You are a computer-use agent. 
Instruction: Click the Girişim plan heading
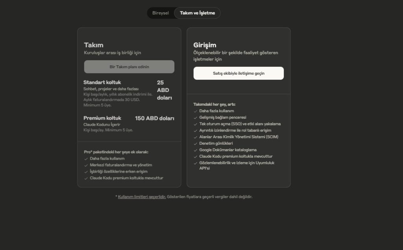(205, 45)
